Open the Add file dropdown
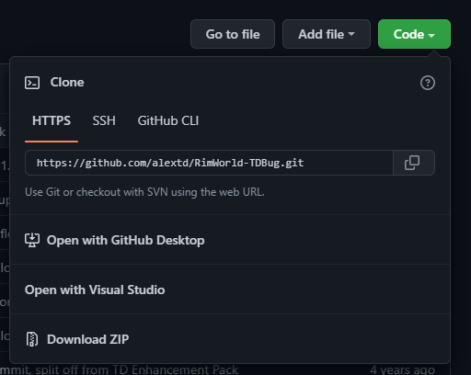The height and width of the screenshot is (375, 471). click(327, 34)
